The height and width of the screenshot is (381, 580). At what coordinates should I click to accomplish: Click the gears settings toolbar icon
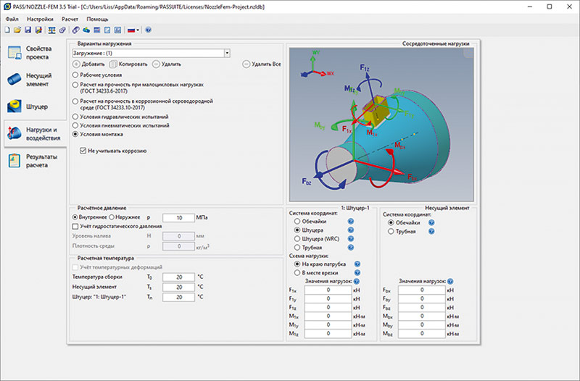tap(62, 30)
